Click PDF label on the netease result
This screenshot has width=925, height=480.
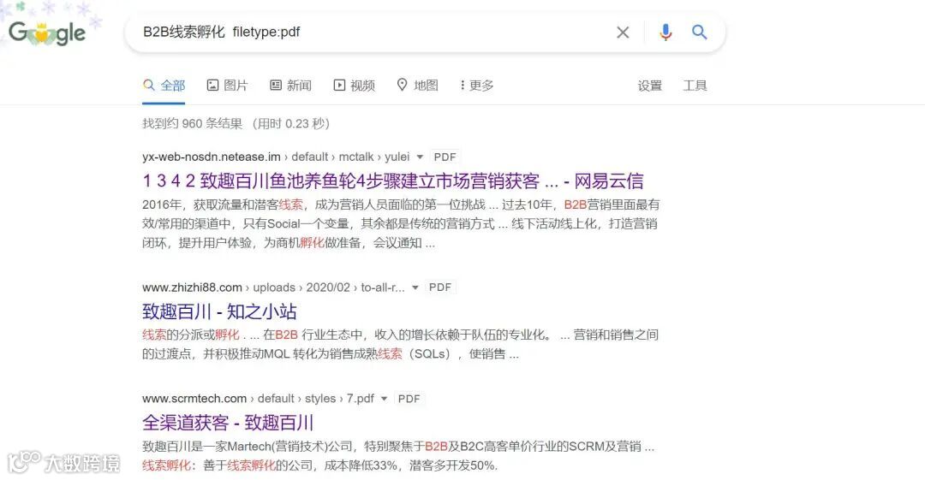[445, 157]
